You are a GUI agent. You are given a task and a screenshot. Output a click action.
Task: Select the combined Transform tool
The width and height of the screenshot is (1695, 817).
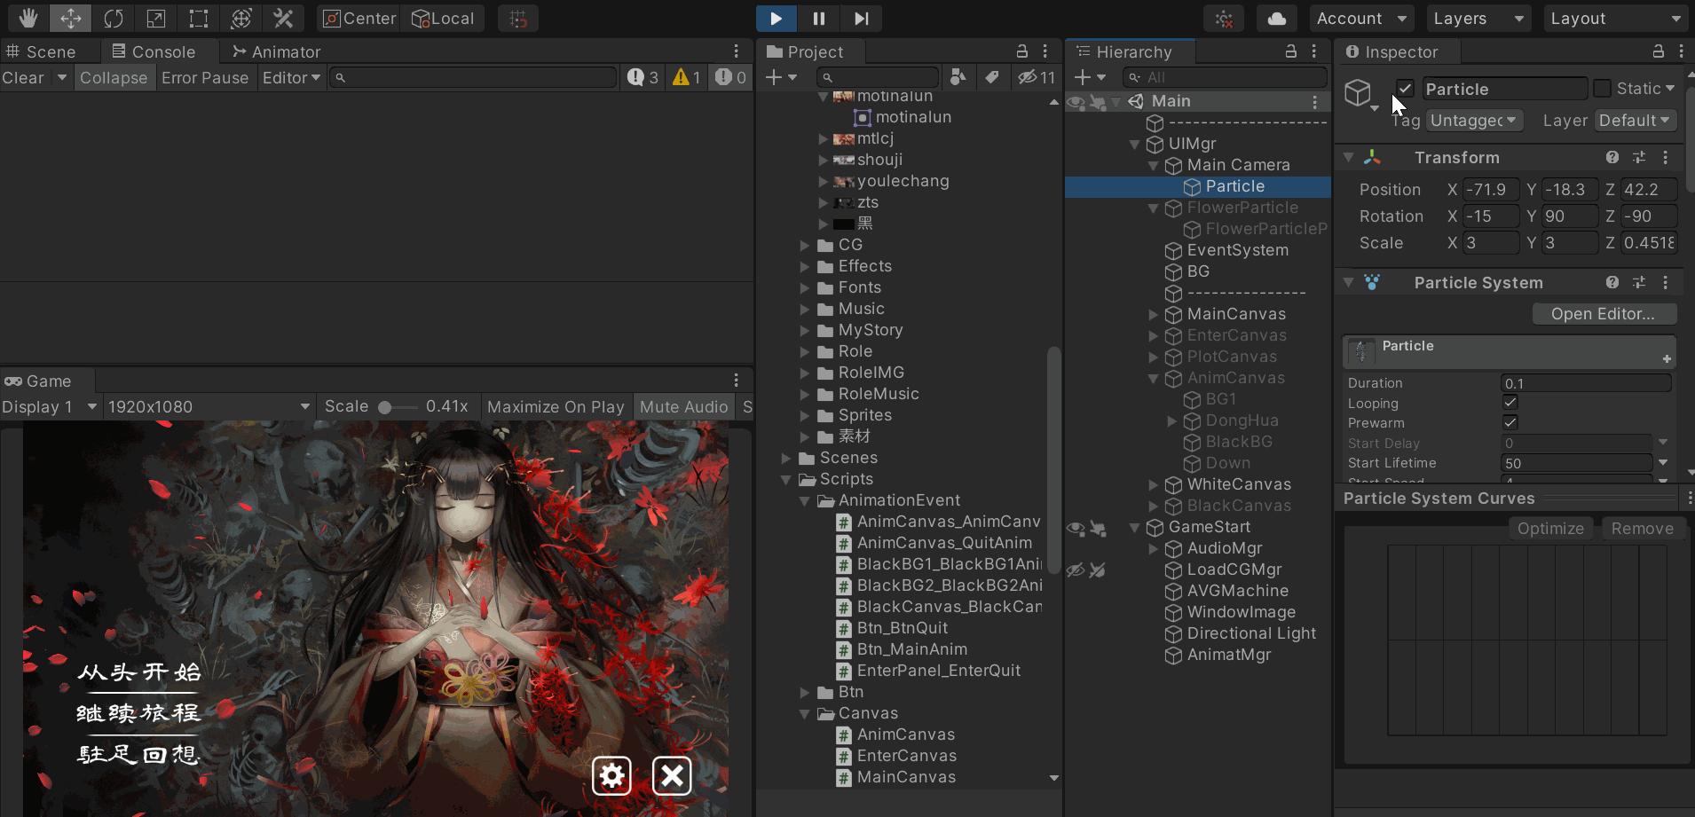241,18
